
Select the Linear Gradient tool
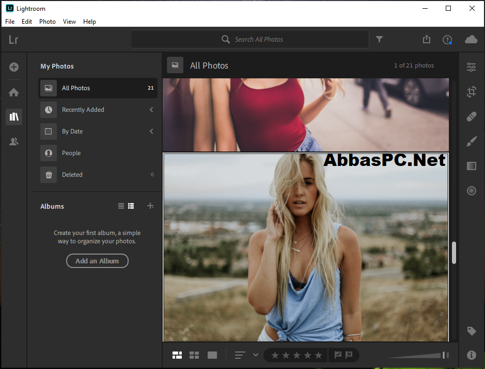tap(471, 166)
